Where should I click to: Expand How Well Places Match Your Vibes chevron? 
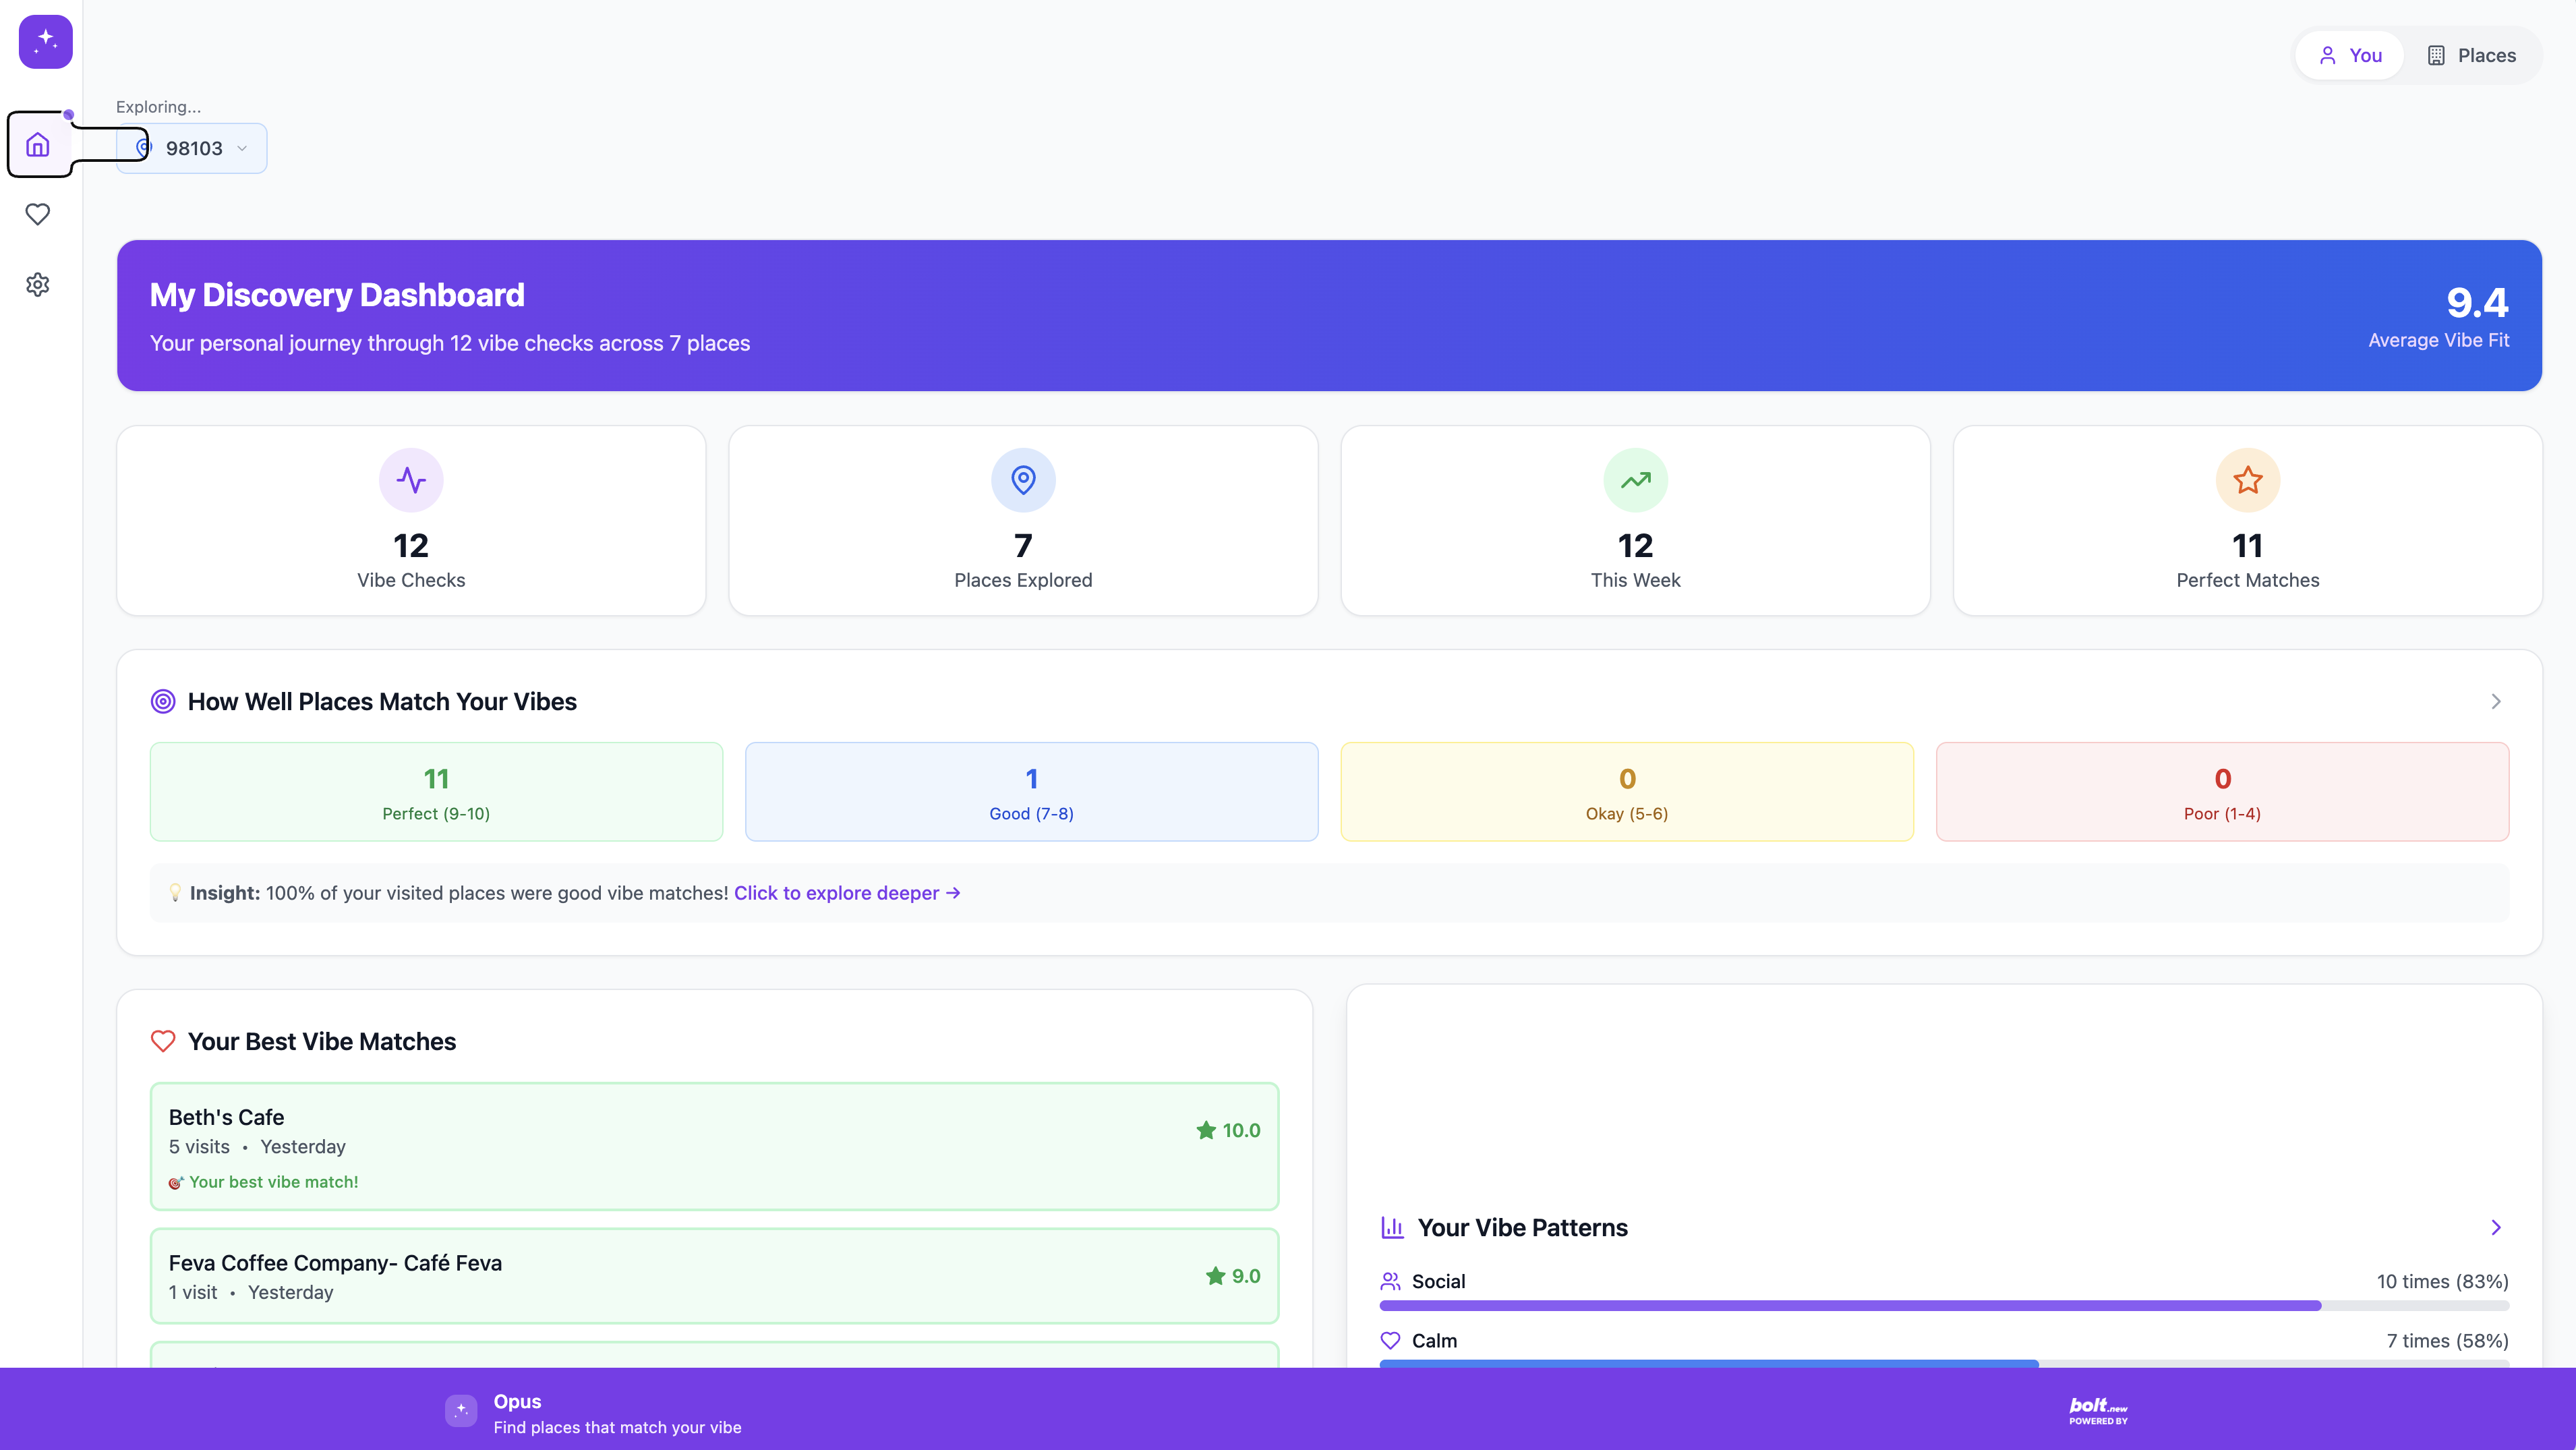click(2495, 702)
